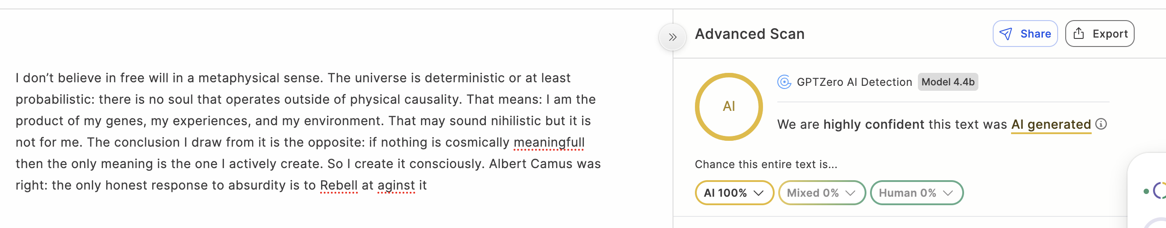This screenshot has height=228, width=1166.
Task: Click the info icon beside AI generated
Action: click(x=1101, y=124)
